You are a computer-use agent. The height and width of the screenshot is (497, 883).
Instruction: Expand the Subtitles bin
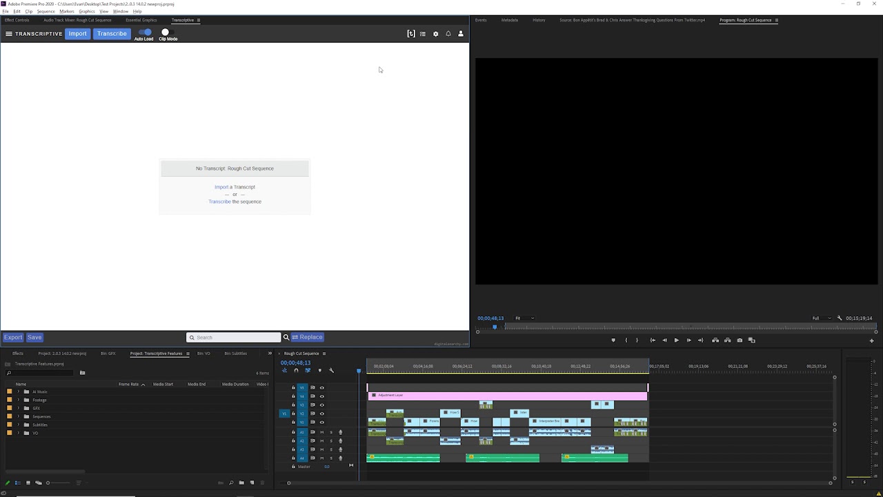(19, 425)
